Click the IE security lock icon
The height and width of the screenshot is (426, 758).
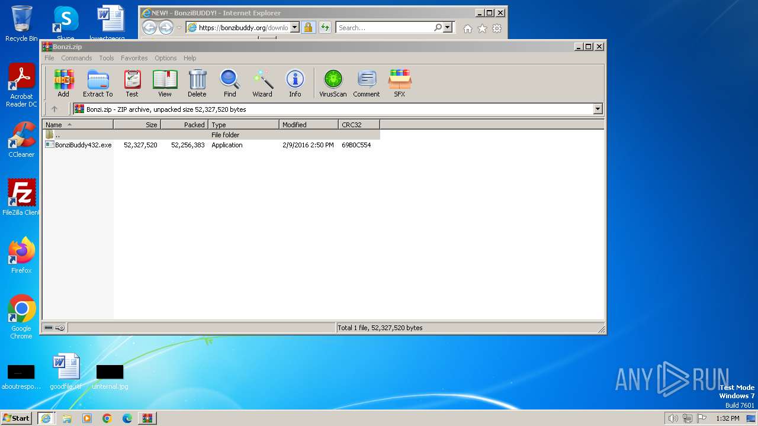click(308, 28)
